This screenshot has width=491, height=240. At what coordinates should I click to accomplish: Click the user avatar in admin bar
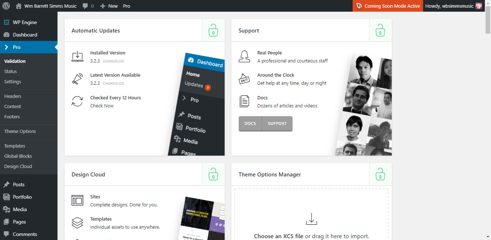pyautogui.click(x=479, y=6)
